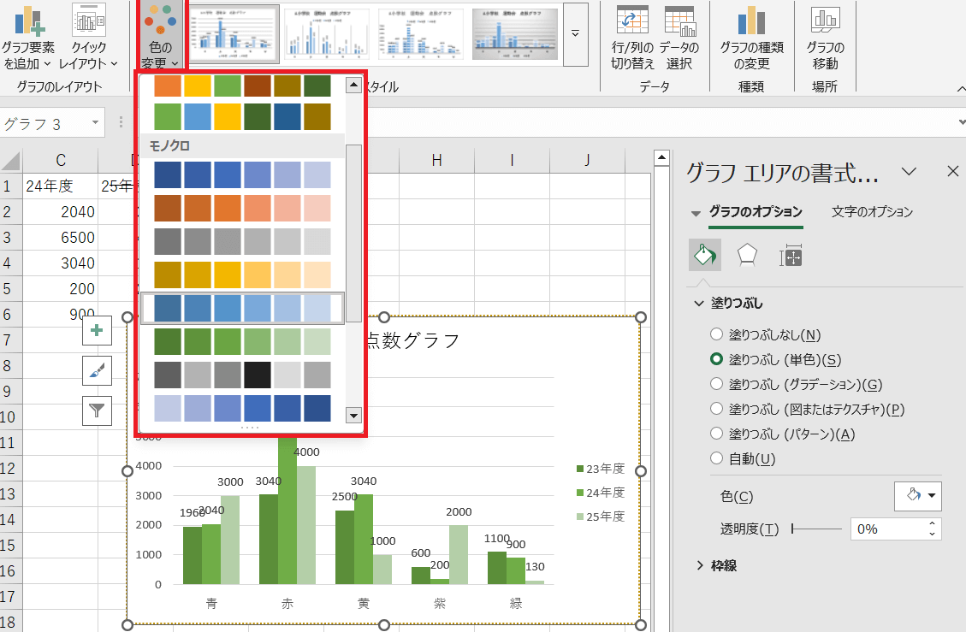Screen dimensions: 966x632
Task: Choose 塗りつぶしなし(N) radio option
Action: click(x=716, y=334)
